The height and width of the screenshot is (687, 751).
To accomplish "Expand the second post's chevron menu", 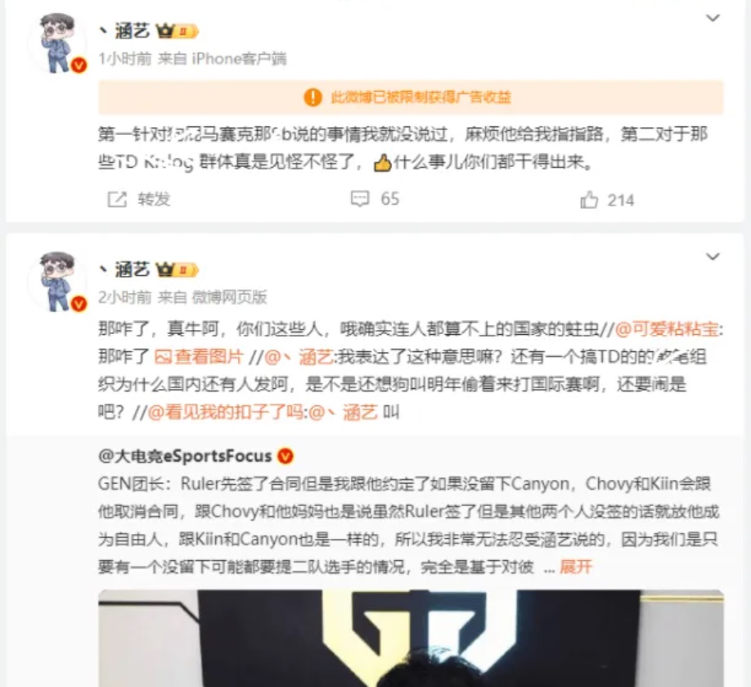I will pos(713,257).
